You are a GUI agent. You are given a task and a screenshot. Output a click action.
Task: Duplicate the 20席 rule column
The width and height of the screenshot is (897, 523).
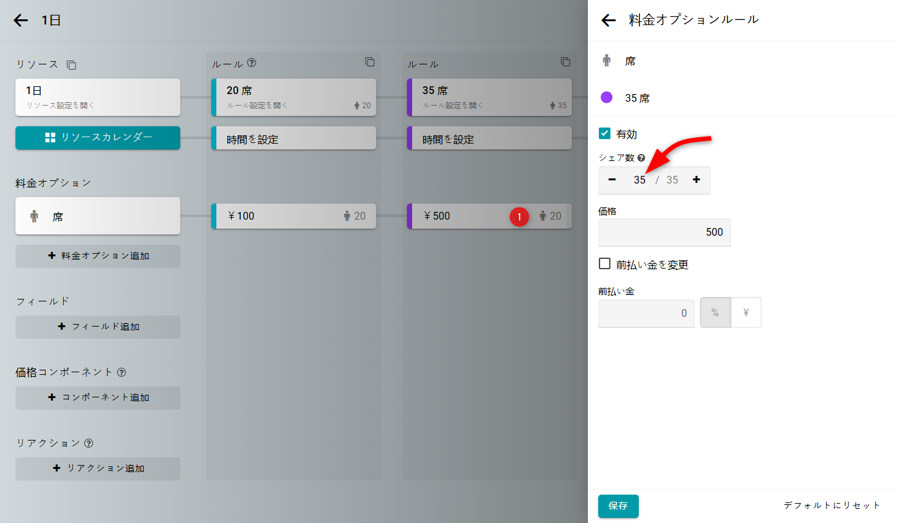point(370,62)
